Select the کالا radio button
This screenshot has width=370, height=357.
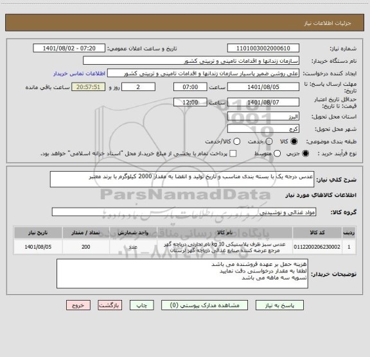(294, 141)
